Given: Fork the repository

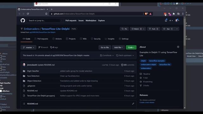Looking at the screenshot, I should tap(154, 29).
